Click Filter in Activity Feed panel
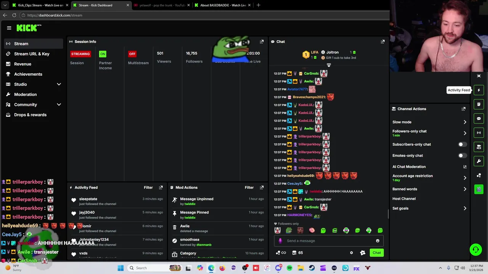 coord(148,187)
